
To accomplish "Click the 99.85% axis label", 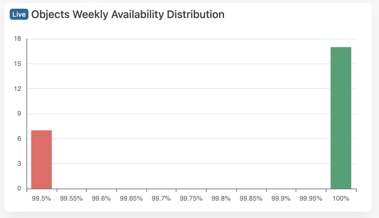I will [x=251, y=198].
